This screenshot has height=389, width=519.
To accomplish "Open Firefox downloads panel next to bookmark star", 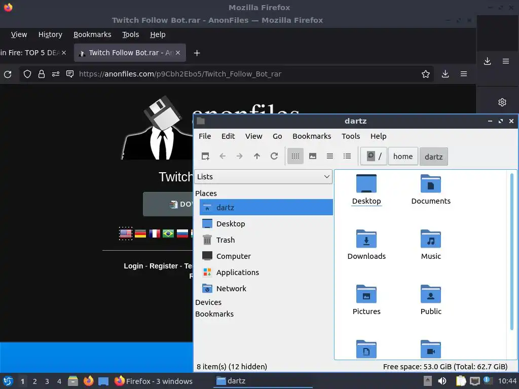I will coord(445,74).
